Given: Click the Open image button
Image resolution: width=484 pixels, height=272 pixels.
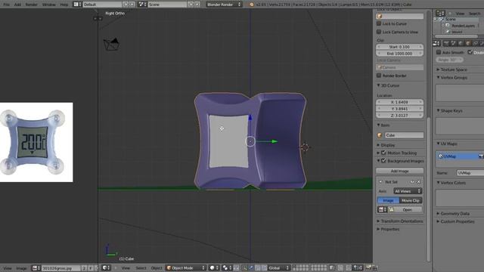Looking at the screenshot, I should pyautogui.click(x=405, y=210).
